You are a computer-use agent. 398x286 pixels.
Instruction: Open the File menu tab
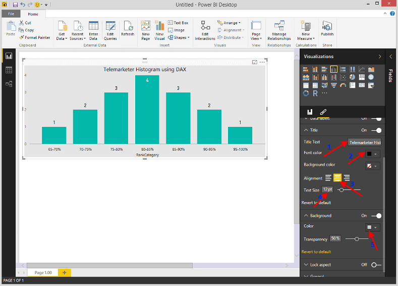(10, 14)
